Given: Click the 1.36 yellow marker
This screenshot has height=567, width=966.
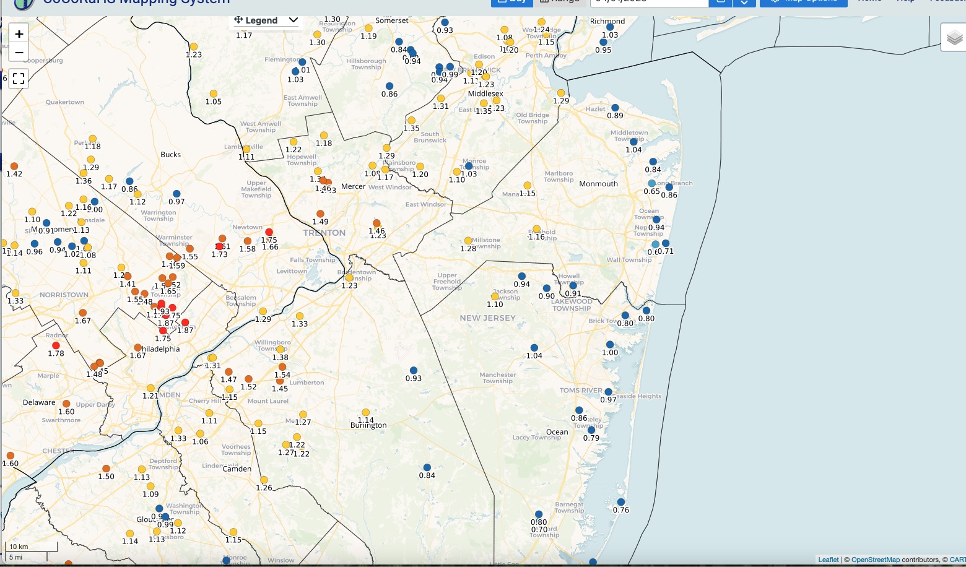Looking at the screenshot, I should click(83, 173).
